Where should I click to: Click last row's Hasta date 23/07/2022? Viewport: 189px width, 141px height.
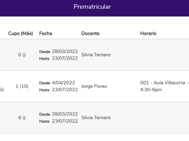point(65,121)
